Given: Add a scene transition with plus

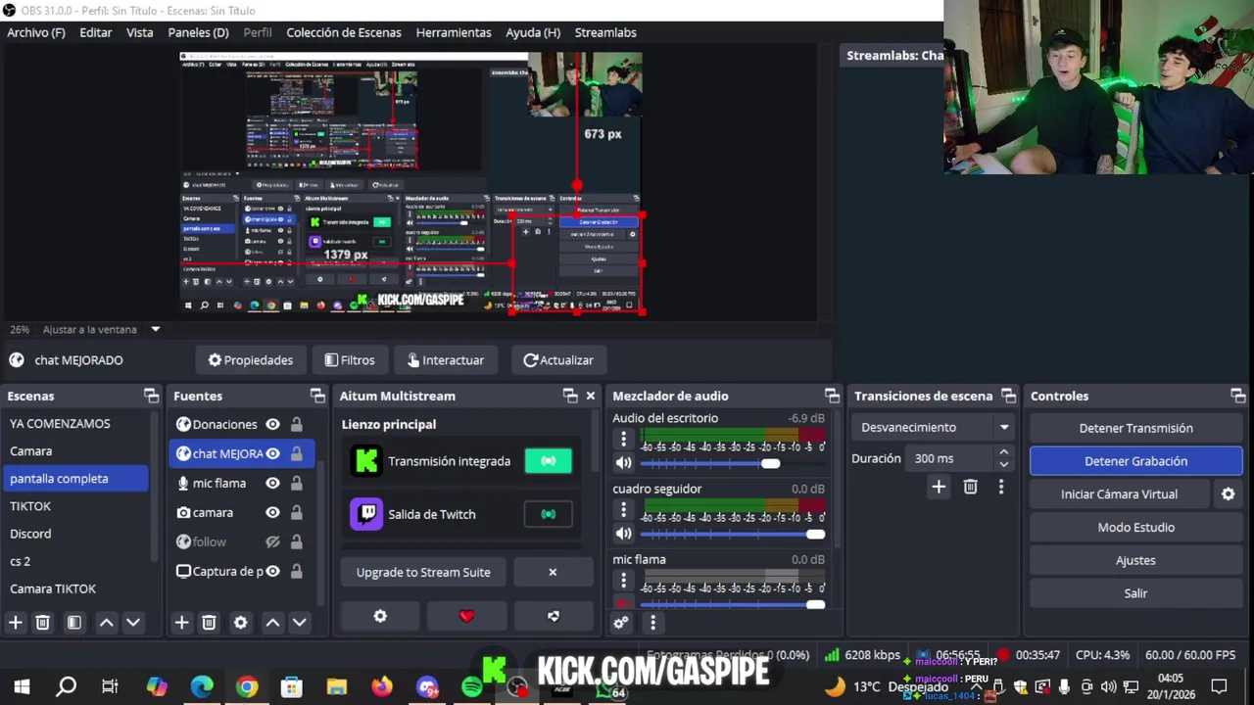Looking at the screenshot, I should click(939, 487).
